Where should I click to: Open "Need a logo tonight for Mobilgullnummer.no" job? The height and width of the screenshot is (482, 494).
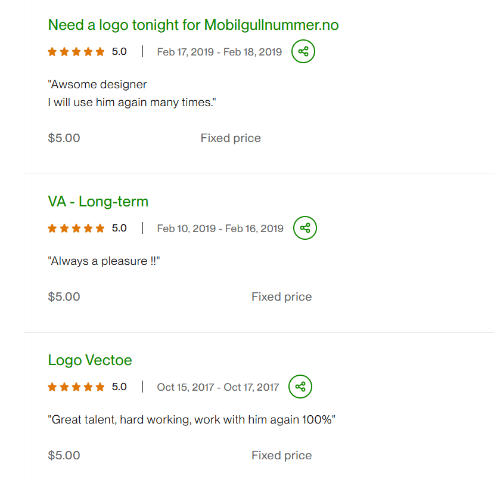point(193,25)
